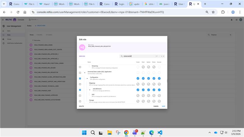Click User Management shield icon
The height and width of the screenshot is (137, 244).
(x=4, y=26)
